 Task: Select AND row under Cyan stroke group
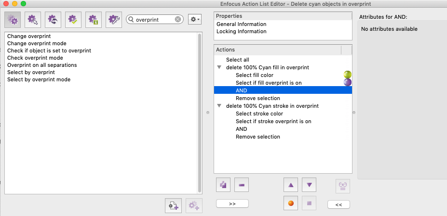[283, 129]
